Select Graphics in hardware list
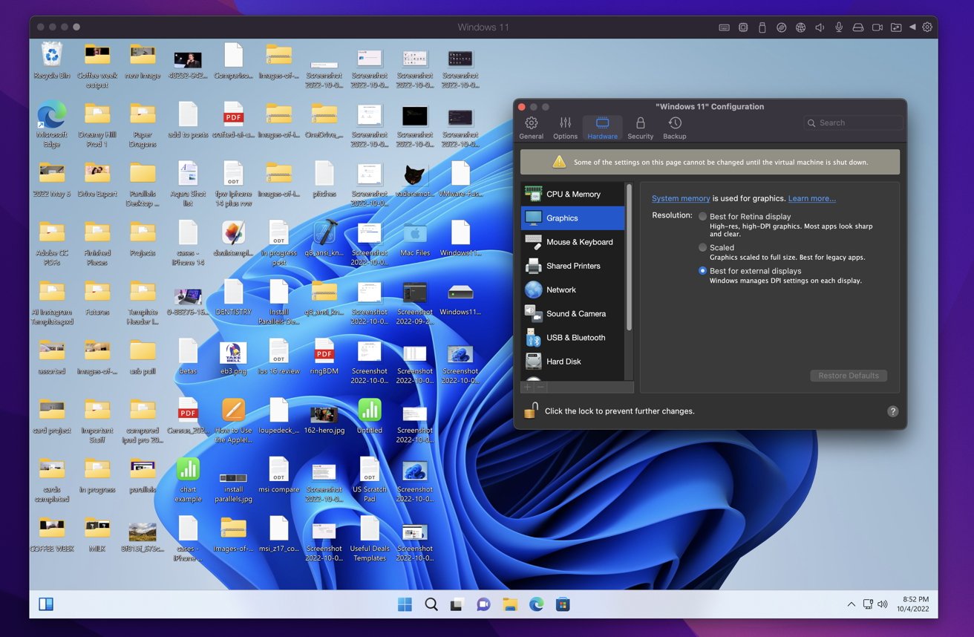Viewport: 974px width, 637px height. (573, 218)
